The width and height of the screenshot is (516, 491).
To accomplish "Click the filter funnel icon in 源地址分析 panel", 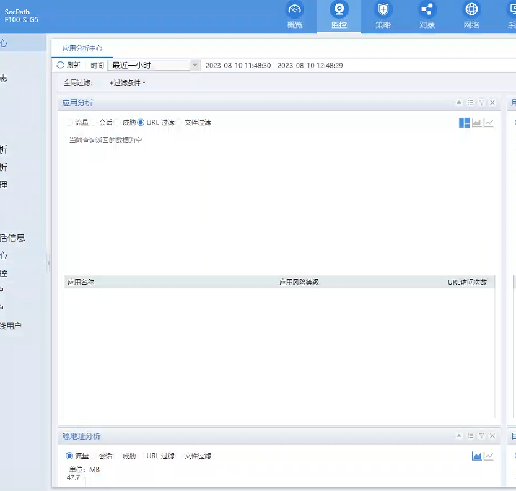I will [x=481, y=436].
